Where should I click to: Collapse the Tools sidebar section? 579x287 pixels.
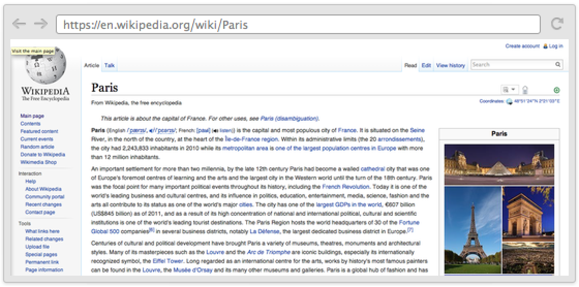click(x=25, y=224)
